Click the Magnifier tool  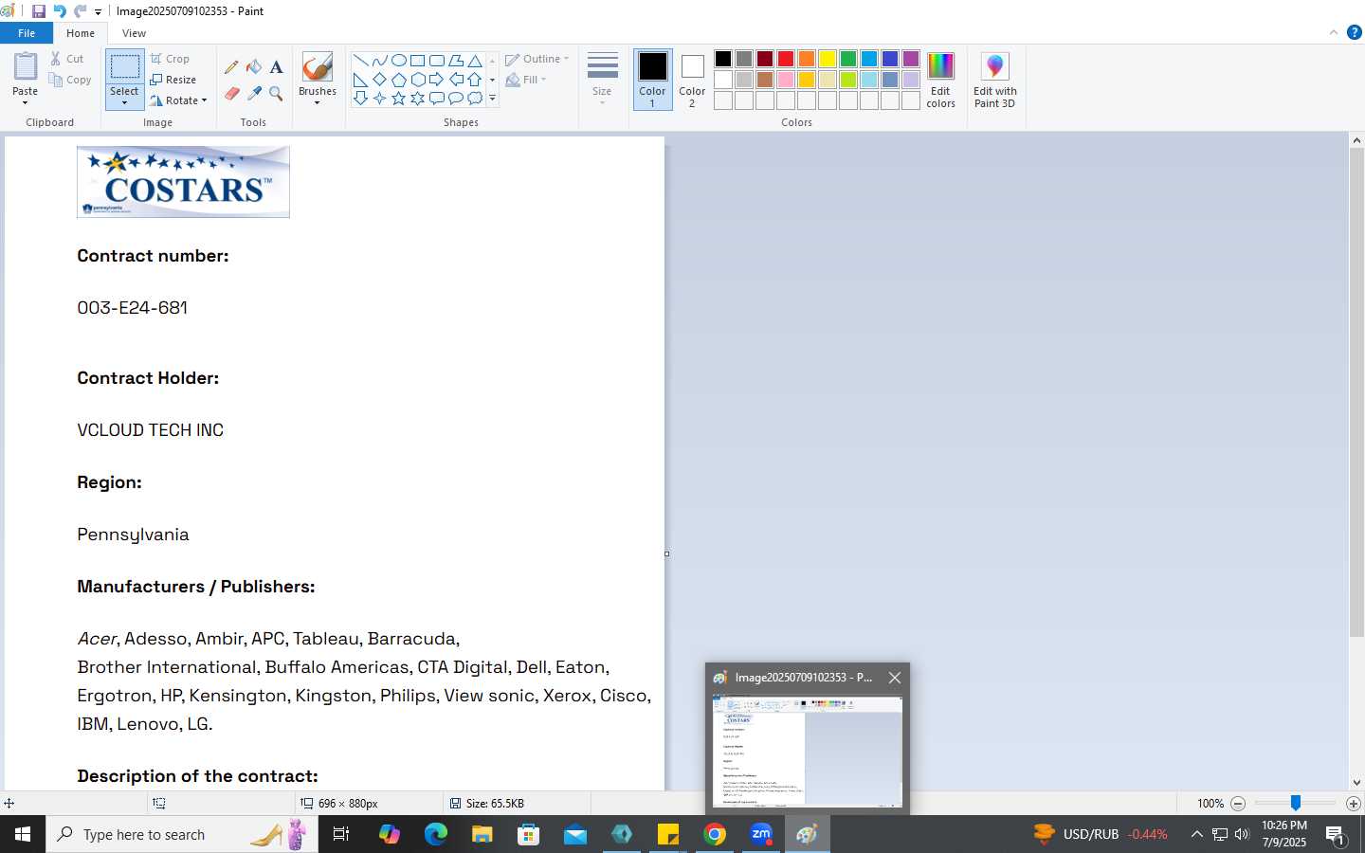click(x=276, y=93)
